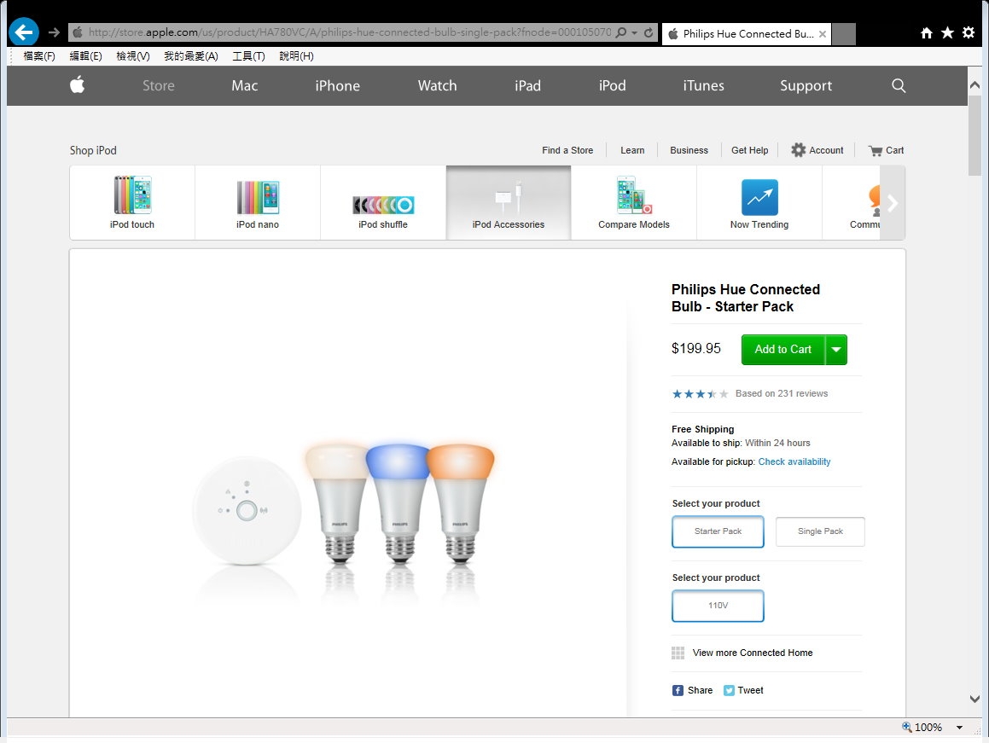Open the 檢視(V) menu
This screenshot has height=743, width=989.
(x=133, y=56)
